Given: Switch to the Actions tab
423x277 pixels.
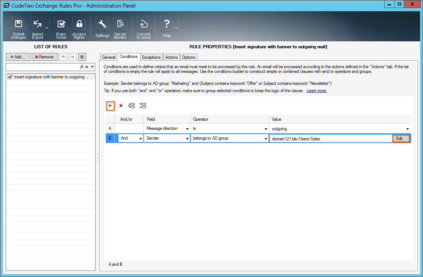Looking at the screenshot, I should pos(171,57).
